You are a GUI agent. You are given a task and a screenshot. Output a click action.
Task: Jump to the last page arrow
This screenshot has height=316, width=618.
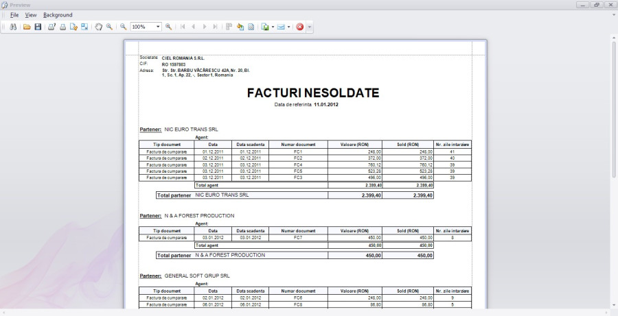[x=215, y=27]
